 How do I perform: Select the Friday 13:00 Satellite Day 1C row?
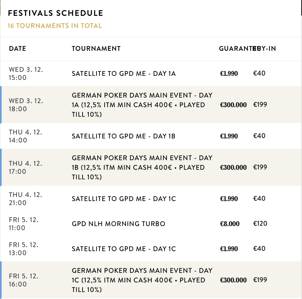tap(124, 249)
